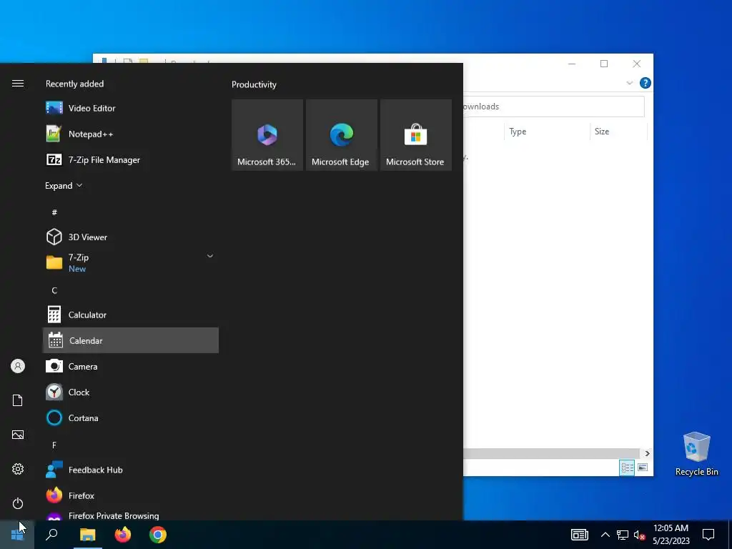
Task: Open the Power options button
Action: 18,503
